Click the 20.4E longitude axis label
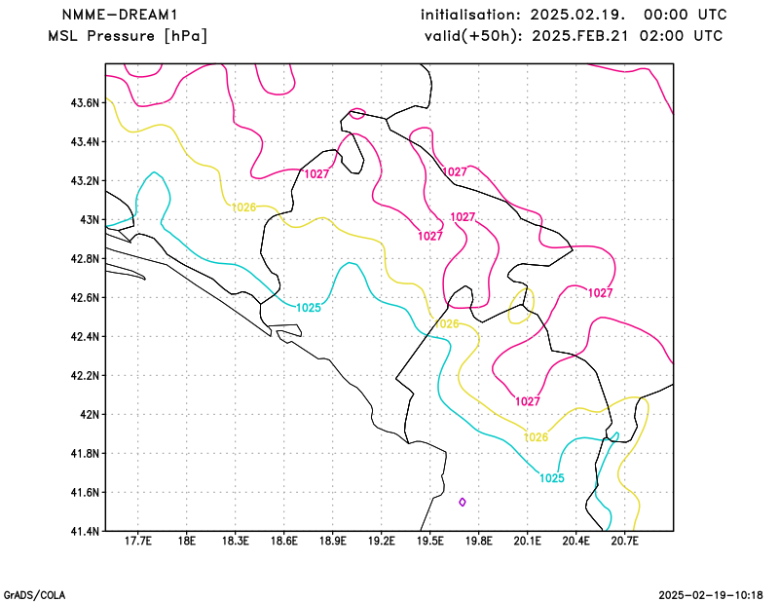This screenshot has height=602, width=779. 576,541
